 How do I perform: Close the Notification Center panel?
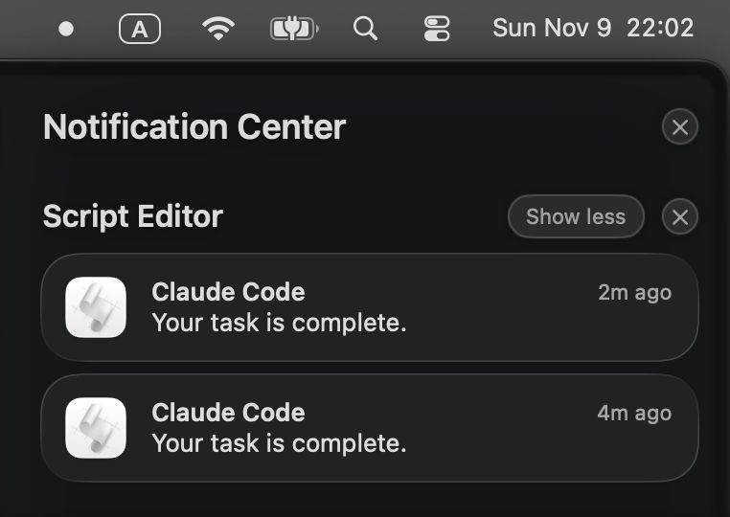click(680, 127)
